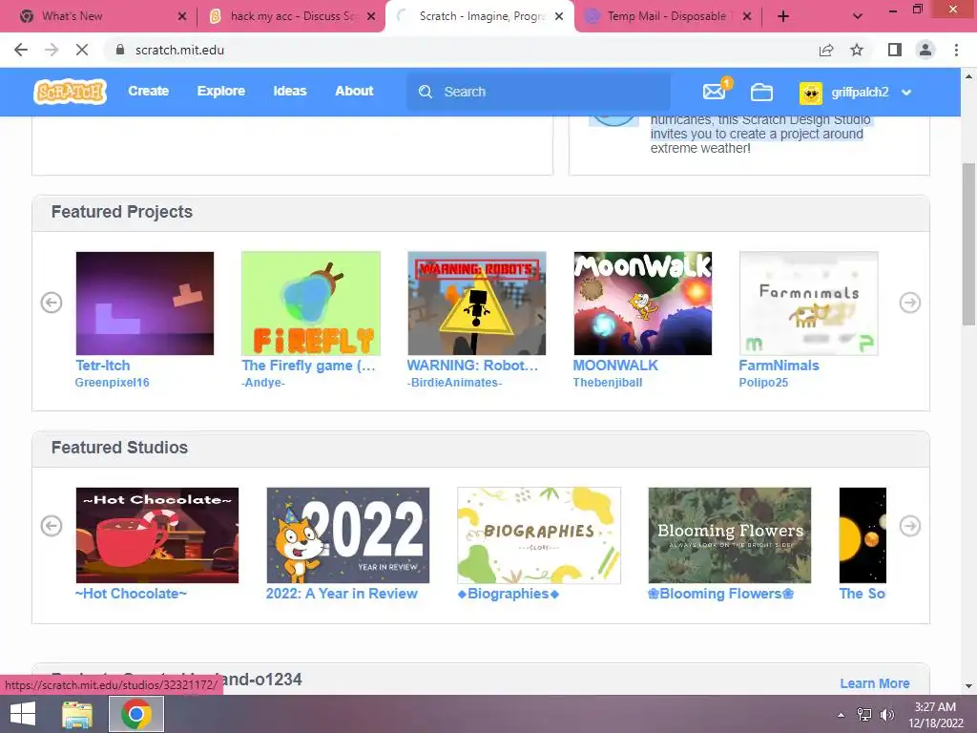Click 2022: A Year in Review title
Image resolution: width=977 pixels, height=733 pixels.
pos(342,594)
